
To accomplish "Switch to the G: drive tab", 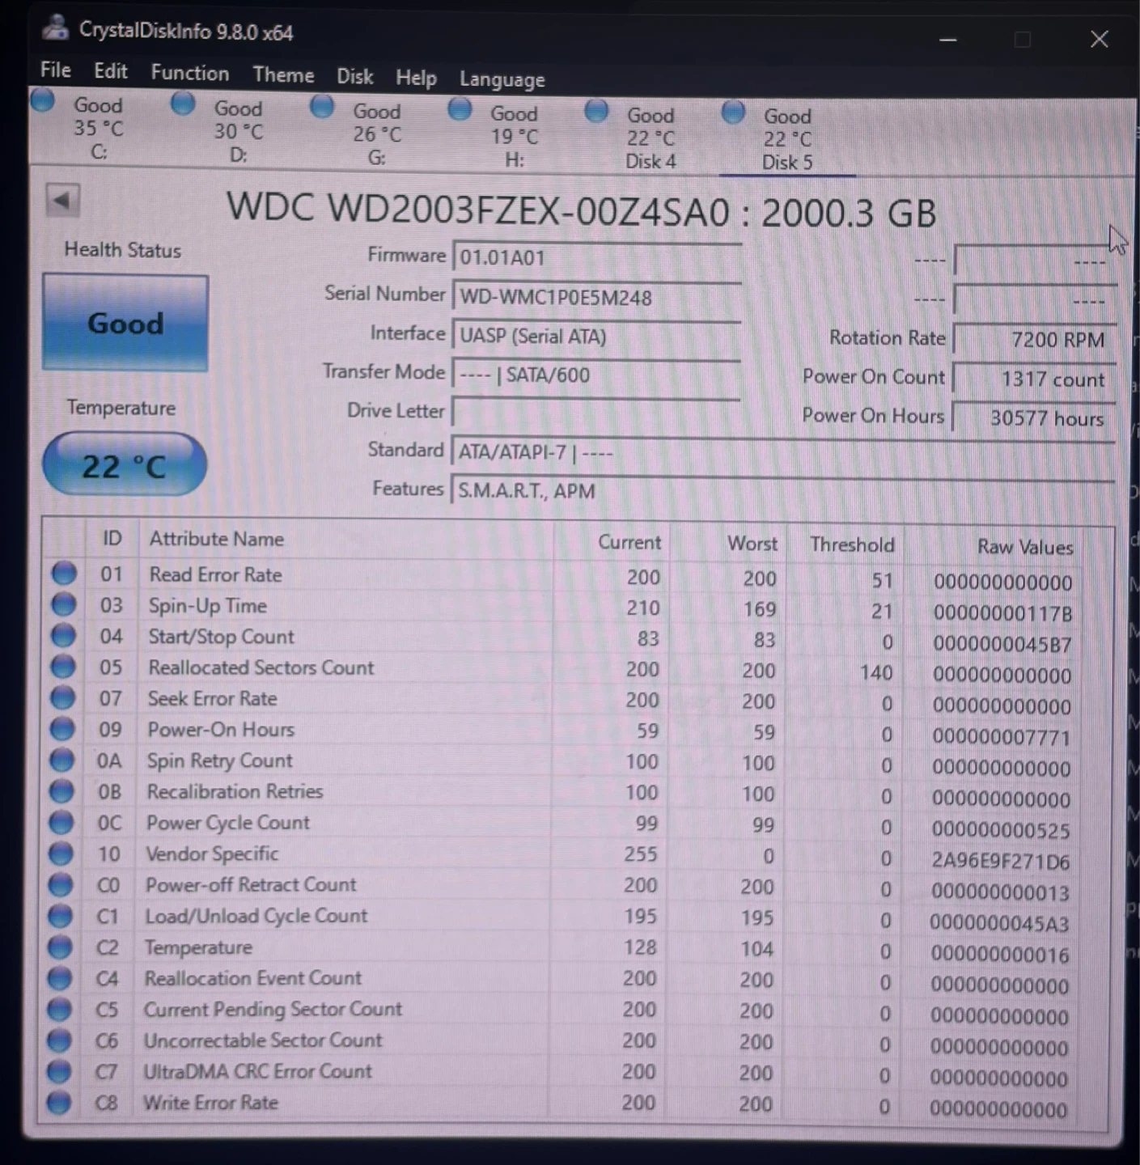I will pyautogui.click(x=376, y=133).
